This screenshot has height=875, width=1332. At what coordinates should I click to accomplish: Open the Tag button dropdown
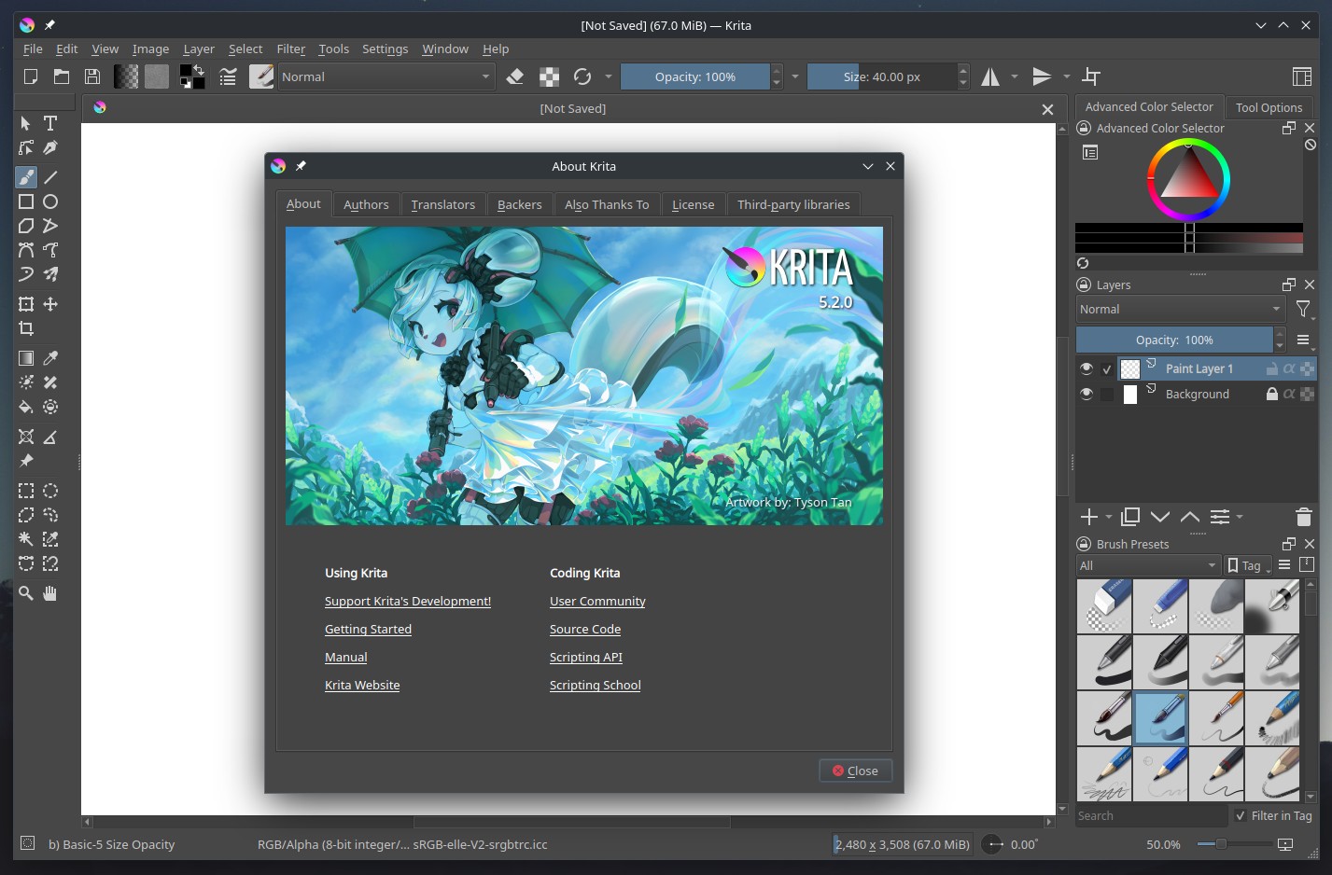1248,565
